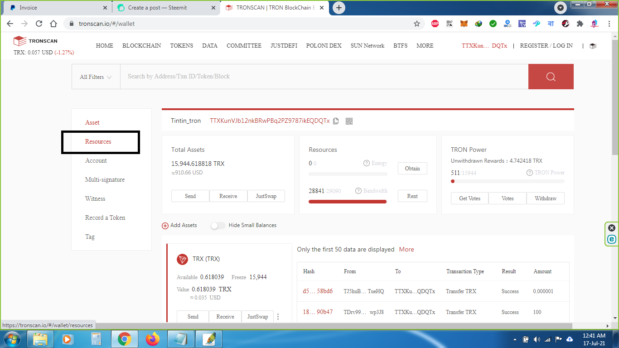Click the Get Votes button
The image size is (619, 348).
(x=470, y=198)
